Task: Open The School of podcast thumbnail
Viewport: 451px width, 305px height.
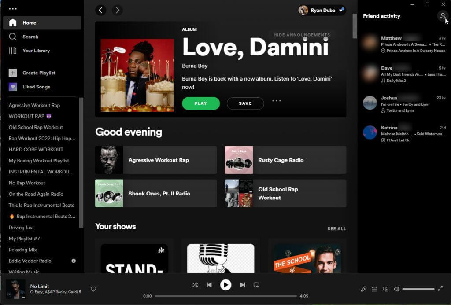Action: pyautogui.click(x=307, y=258)
